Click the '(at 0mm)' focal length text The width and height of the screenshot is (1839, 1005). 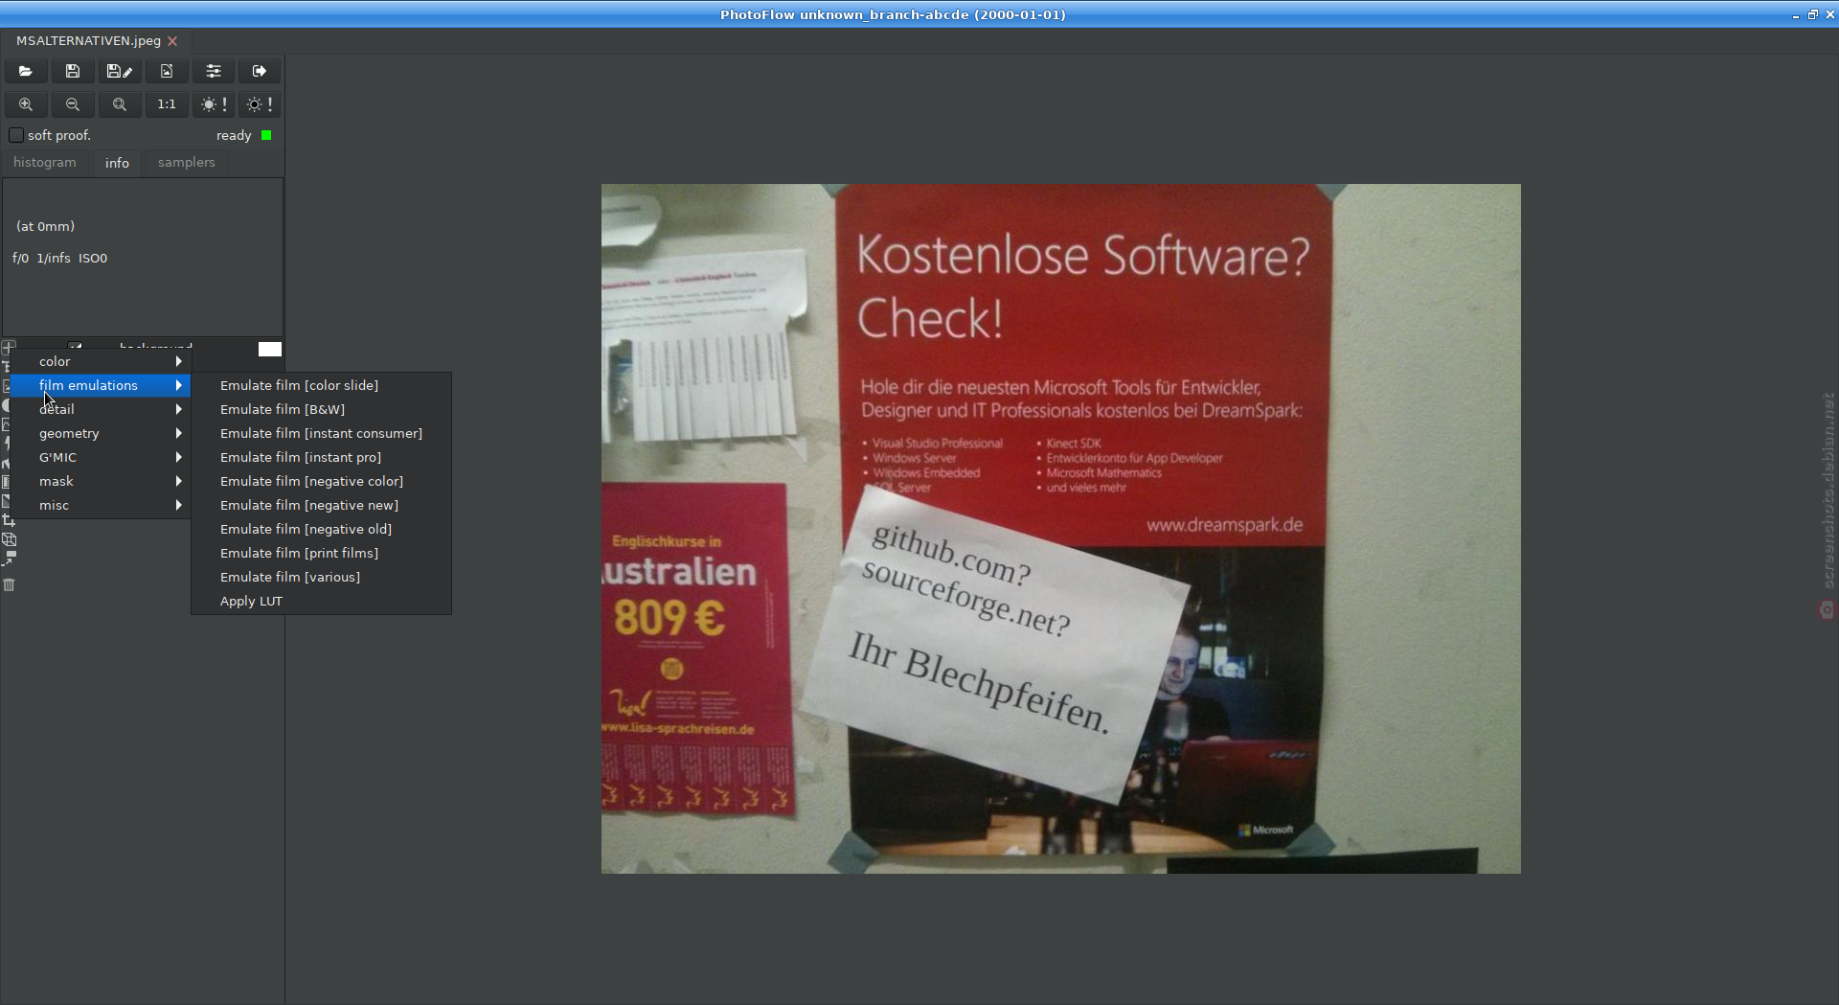tap(45, 226)
